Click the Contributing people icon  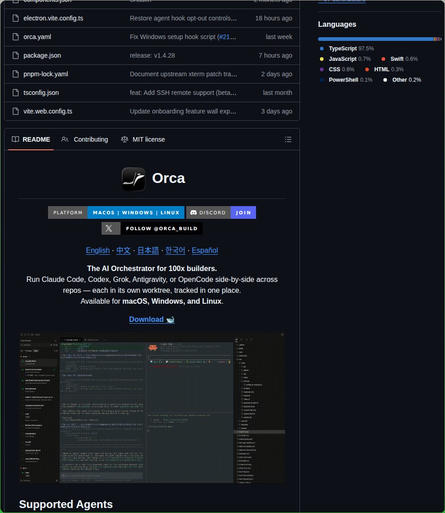click(65, 139)
